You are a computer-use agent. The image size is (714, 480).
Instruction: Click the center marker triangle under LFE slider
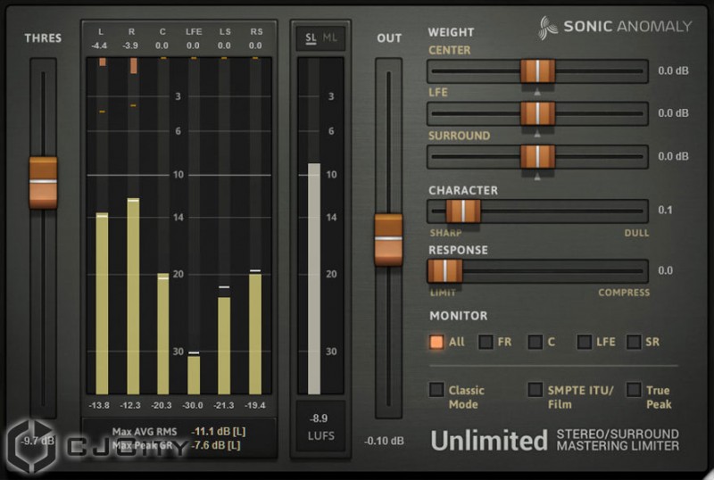pos(537,134)
